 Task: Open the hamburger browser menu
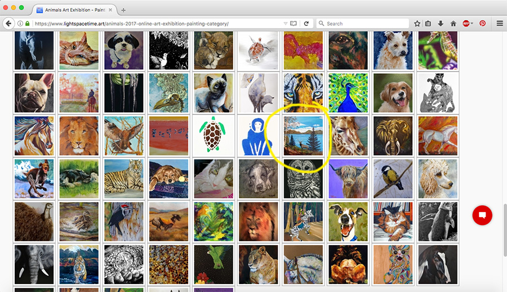(500, 23)
